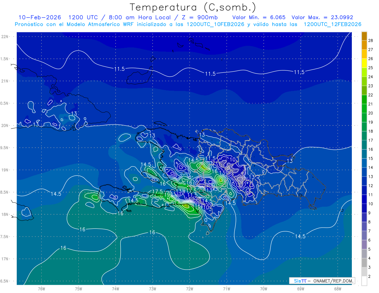Click the "18N" latitude axis label
The width and height of the screenshot is (379, 293).
5,214
